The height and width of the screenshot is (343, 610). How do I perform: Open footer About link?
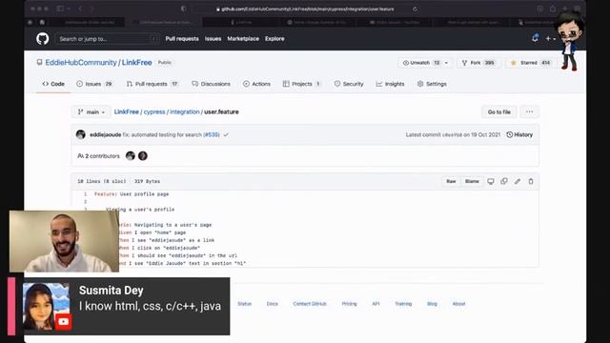click(458, 304)
